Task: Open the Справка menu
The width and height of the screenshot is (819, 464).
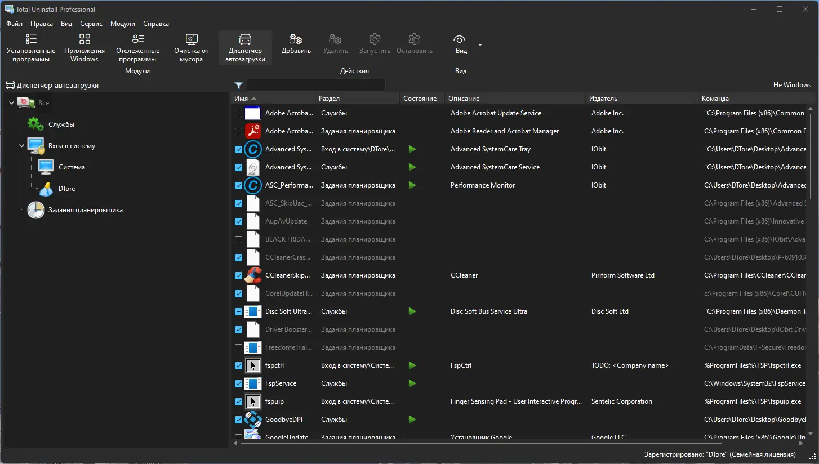Action: tap(156, 24)
